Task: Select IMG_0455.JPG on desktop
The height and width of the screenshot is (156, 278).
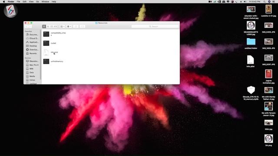Action: [x=268, y=25]
